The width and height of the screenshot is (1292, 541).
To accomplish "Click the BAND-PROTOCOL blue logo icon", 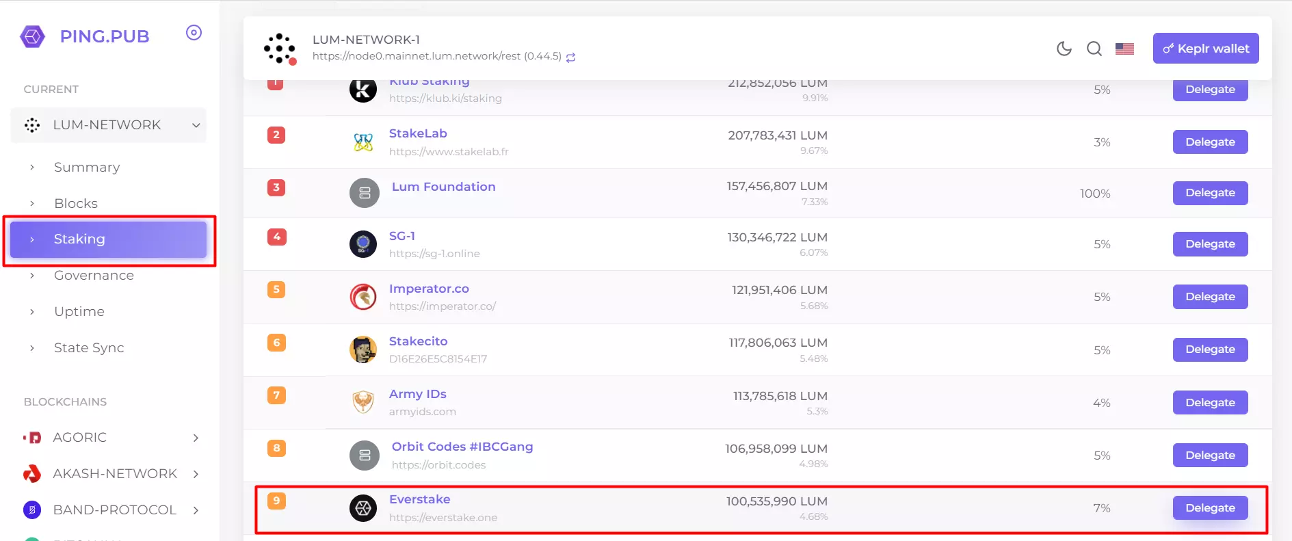I will (x=32, y=510).
